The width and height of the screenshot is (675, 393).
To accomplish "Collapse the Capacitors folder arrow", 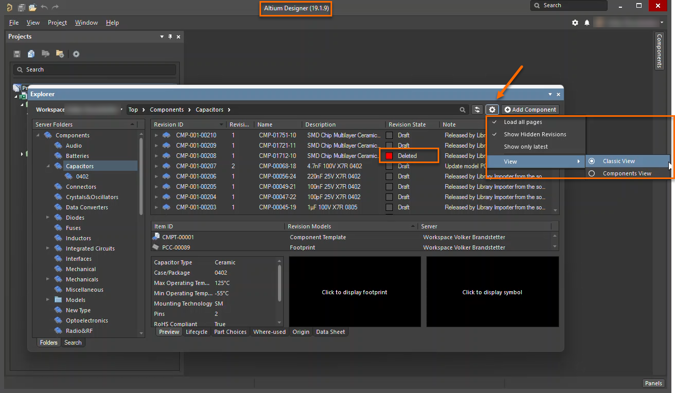I will [48, 166].
